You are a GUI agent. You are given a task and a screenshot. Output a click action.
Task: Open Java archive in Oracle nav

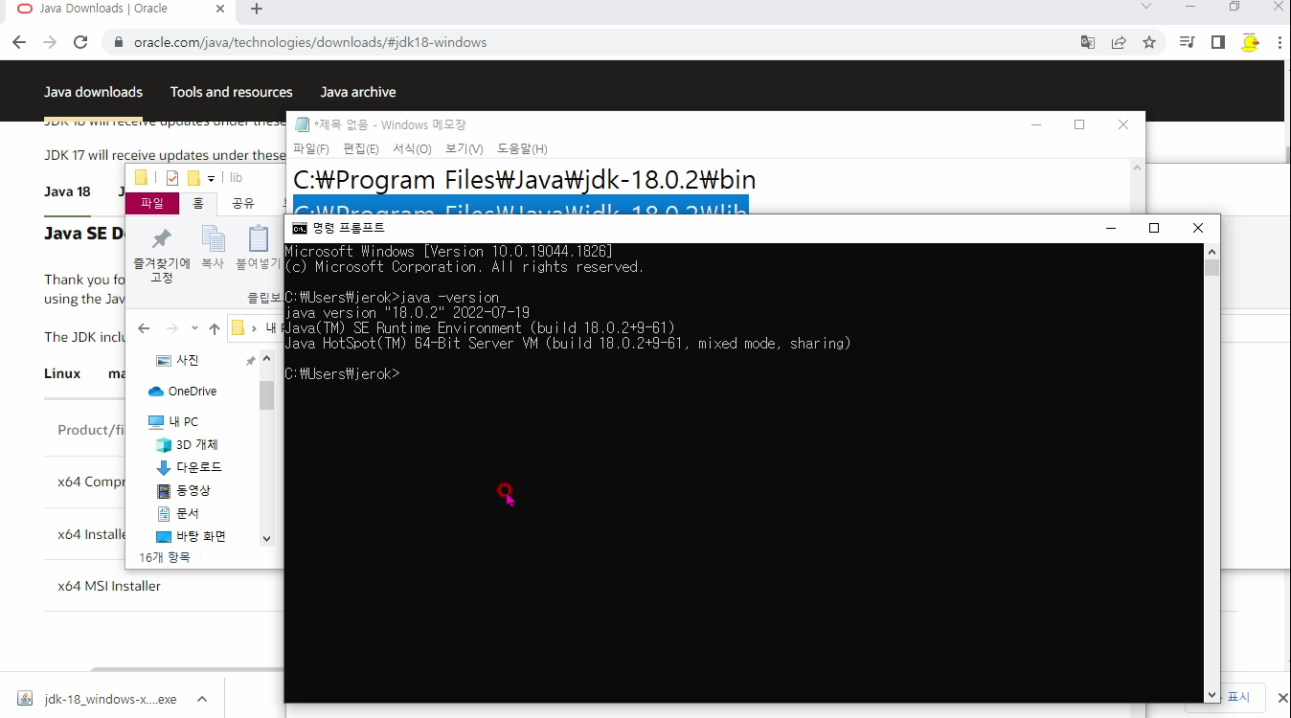(x=358, y=92)
